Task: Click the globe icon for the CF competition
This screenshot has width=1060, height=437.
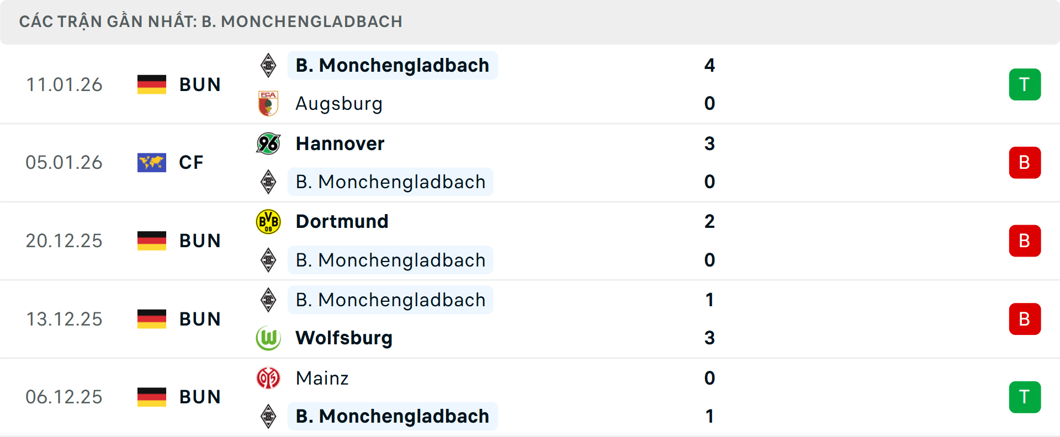Action: (x=152, y=162)
